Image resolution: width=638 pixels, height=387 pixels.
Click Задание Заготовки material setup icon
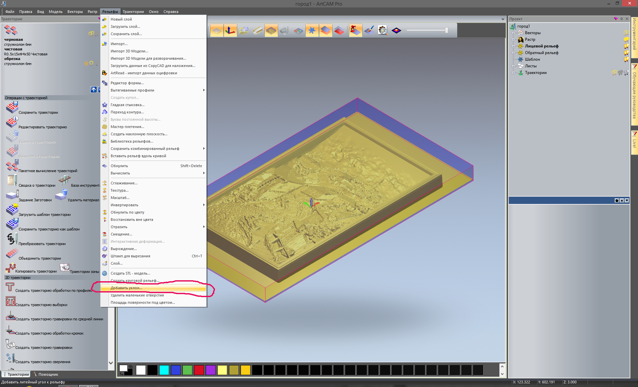(12, 195)
